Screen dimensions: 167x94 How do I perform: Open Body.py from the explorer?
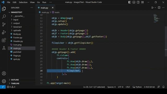click(x=22, y=34)
